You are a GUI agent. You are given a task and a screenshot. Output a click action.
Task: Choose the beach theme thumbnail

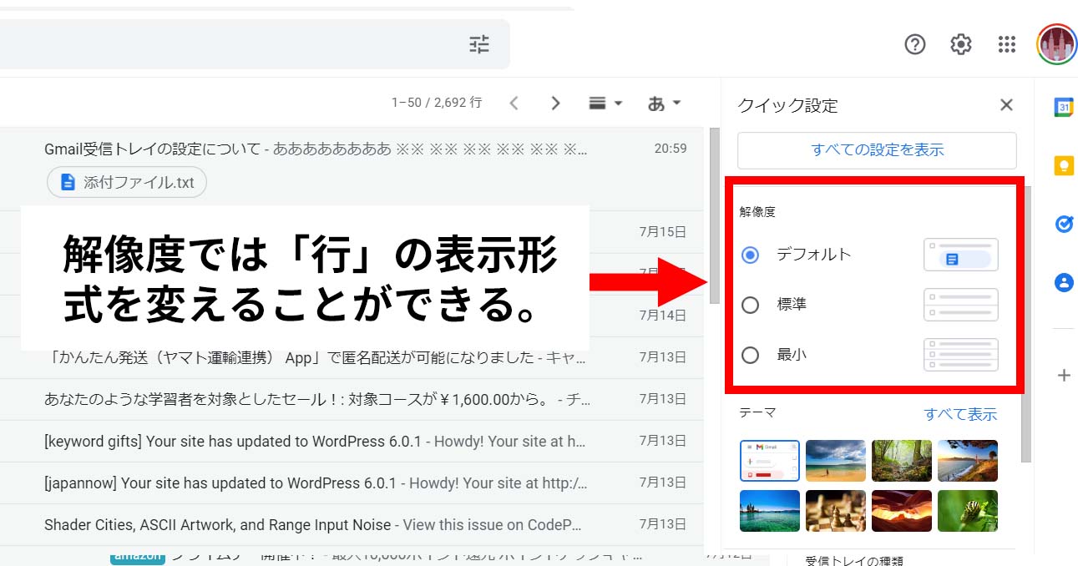[835, 461]
